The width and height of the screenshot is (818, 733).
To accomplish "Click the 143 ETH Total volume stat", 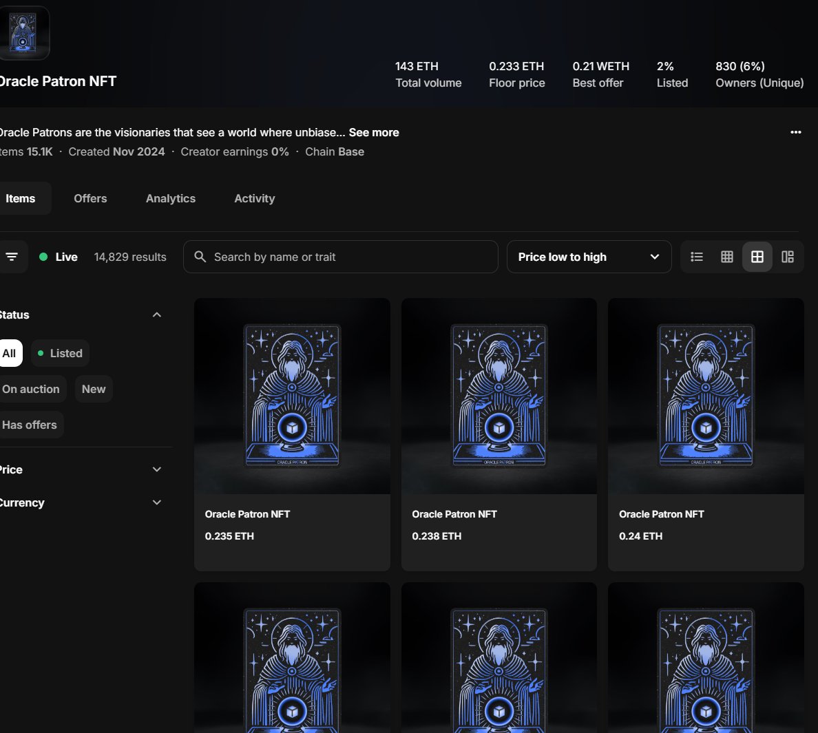I will [428, 74].
